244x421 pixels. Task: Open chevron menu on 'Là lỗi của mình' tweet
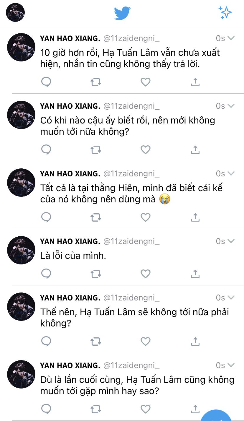pos(231,241)
